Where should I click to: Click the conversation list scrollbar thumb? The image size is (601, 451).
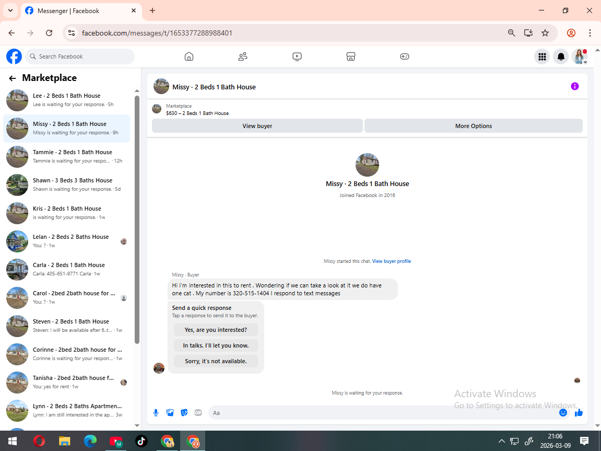(137, 219)
